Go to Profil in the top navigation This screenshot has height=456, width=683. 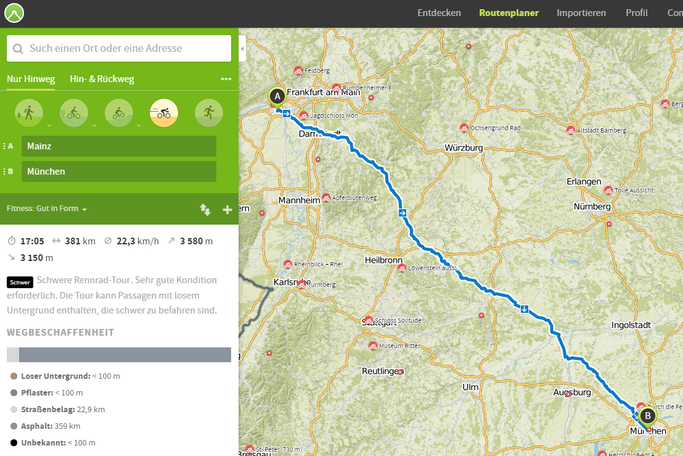(x=636, y=13)
